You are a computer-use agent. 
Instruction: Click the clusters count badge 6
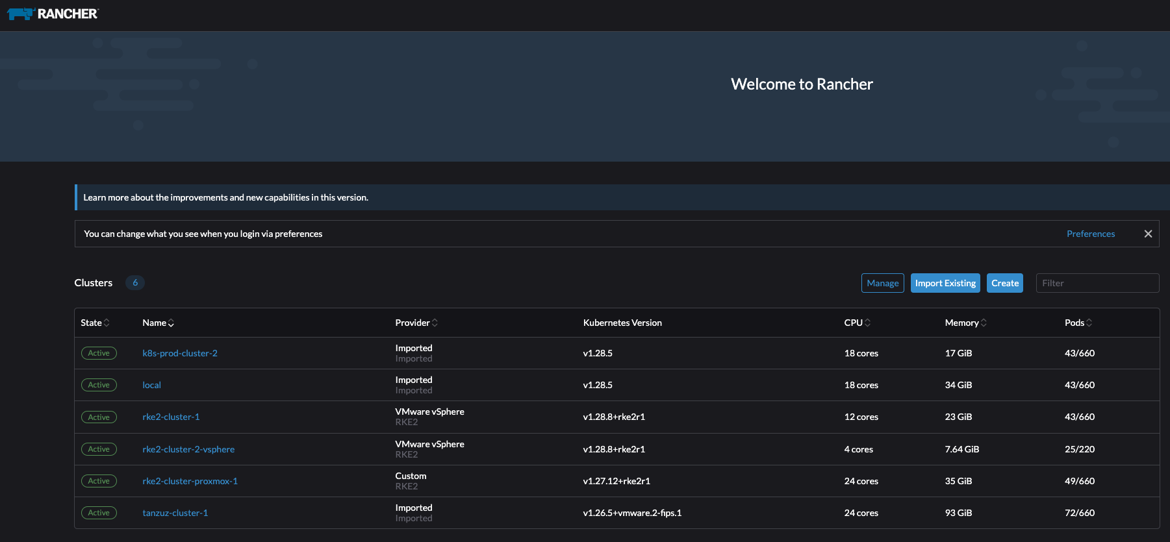coord(134,282)
